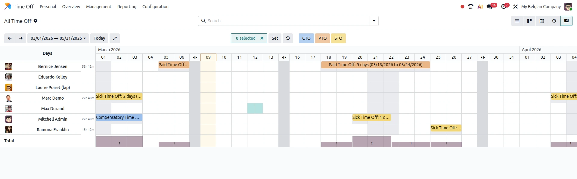Open the Reporting menu
Image resolution: width=577 pixels, height=179 pixels.
click(127, 6)
